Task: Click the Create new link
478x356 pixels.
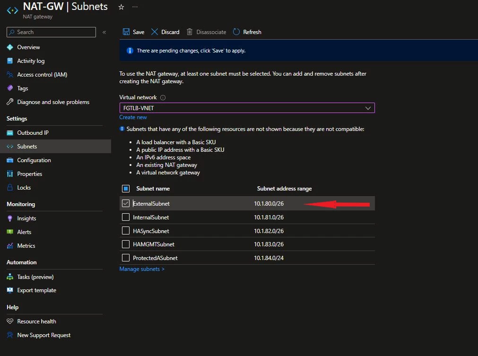Action: (x=133, y=117)
